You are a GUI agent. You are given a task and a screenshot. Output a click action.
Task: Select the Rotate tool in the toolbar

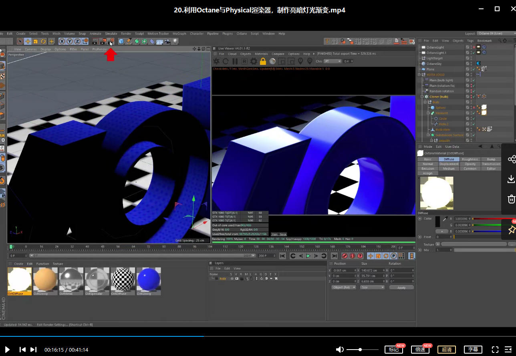pos(43,41)
